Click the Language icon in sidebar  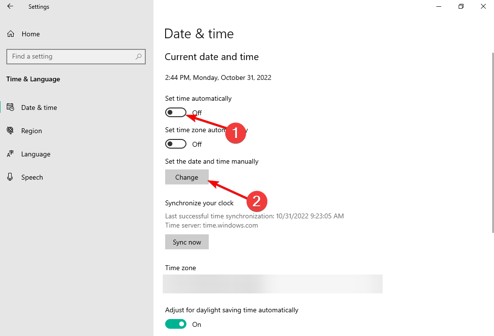tap(10, 154)
